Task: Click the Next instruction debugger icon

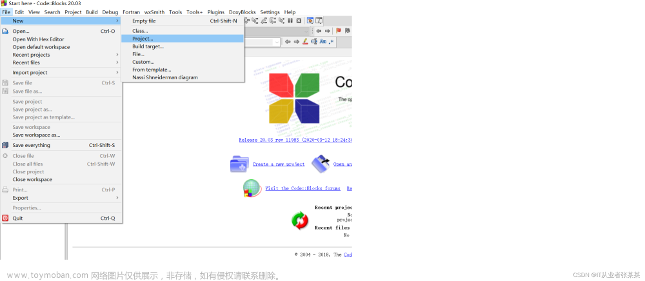Action: [273, 21]
